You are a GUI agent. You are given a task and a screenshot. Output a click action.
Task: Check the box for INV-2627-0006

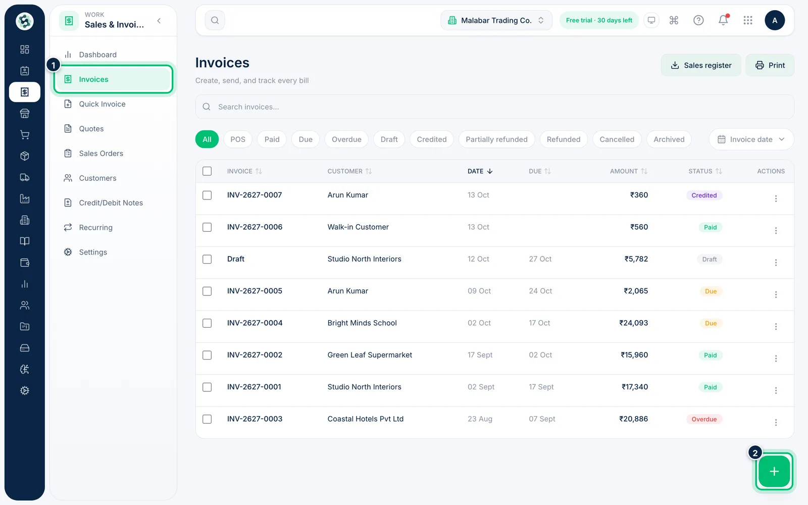tap(207, 227)
